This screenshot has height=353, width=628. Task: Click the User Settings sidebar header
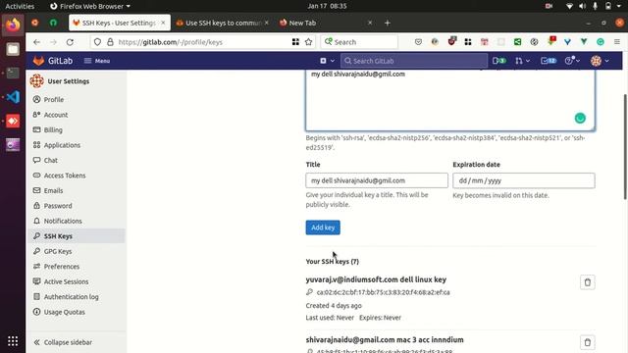(x=60, y=80)
